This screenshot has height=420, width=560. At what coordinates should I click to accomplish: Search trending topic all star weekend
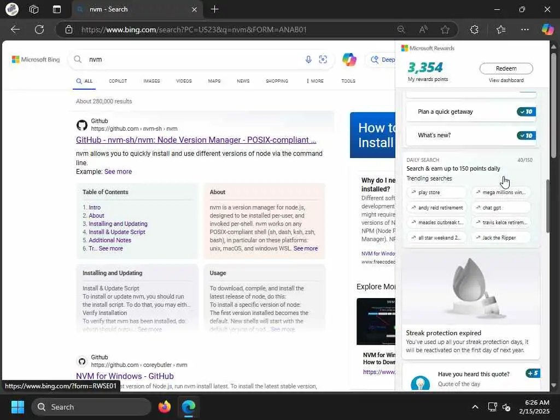click(x=436, y=237)
